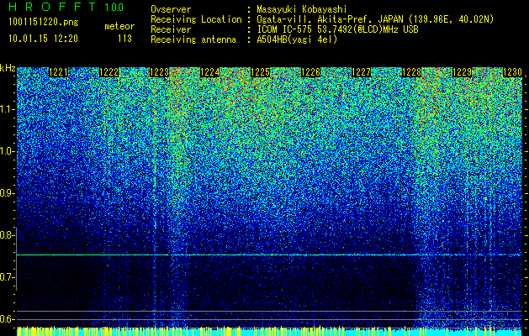Click the 'meteor' label
The image size is (529, 336).
point(119,26)
